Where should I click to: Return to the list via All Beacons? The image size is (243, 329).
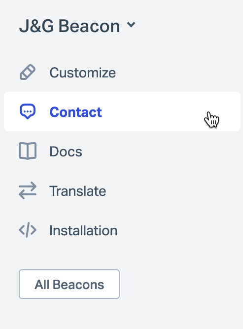coord(69,284)
